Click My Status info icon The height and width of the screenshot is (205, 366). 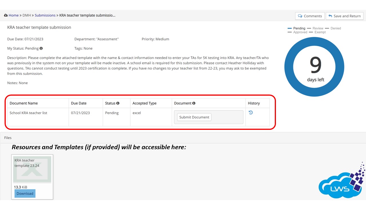(41, 48)
